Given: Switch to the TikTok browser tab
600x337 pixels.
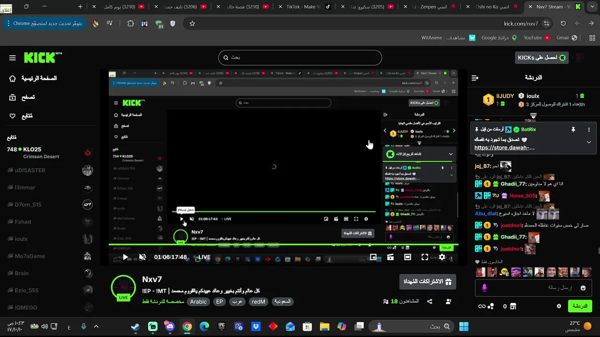Looking at the screenshot, I should pyautogui.click(x=305, y=7).
